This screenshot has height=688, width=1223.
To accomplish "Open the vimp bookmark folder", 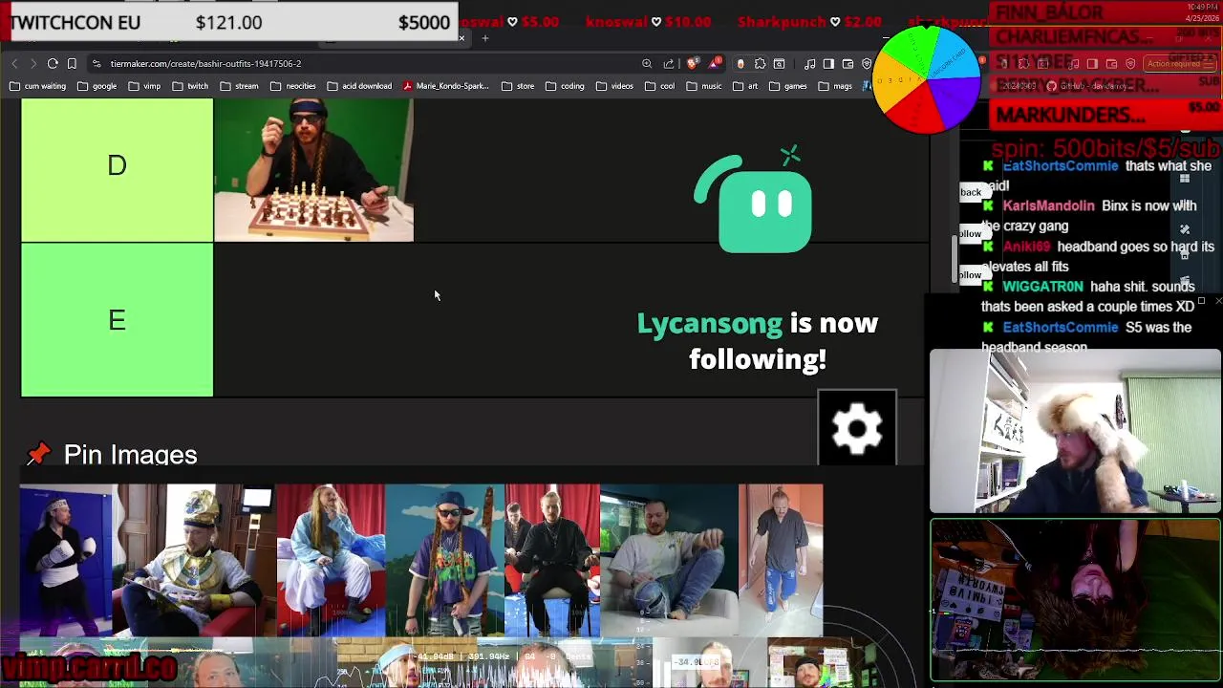I will [x=146, y=86].
